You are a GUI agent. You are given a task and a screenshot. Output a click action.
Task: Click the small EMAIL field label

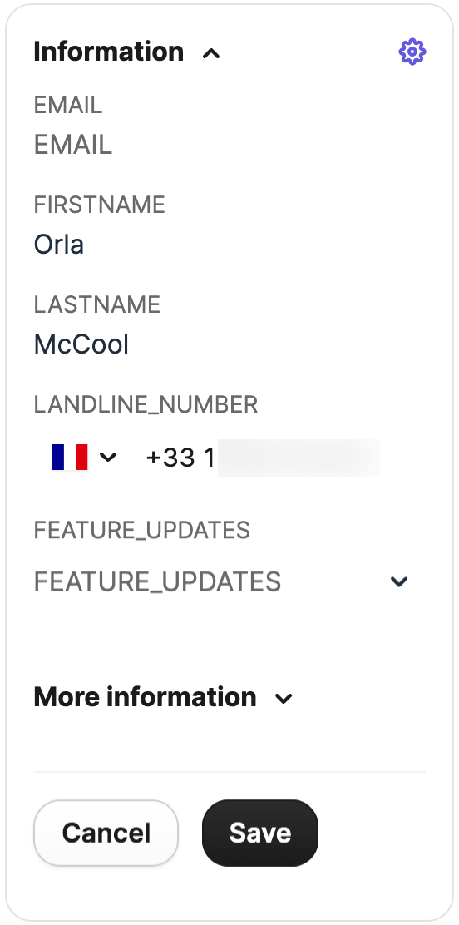(68, 106)
